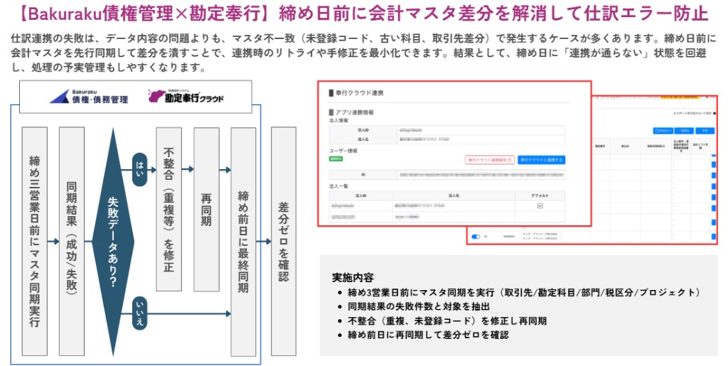This screenshot has width=728, height=366.
Task: Toggle the デフォルト checkbox in 法人一覧
Action: 540,205
